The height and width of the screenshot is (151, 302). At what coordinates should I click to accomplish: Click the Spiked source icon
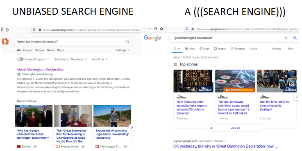point(19,146)
